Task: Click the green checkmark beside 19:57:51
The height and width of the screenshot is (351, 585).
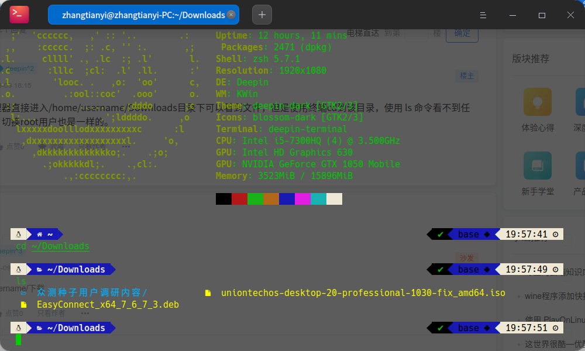Action: [x=441, y=328]
